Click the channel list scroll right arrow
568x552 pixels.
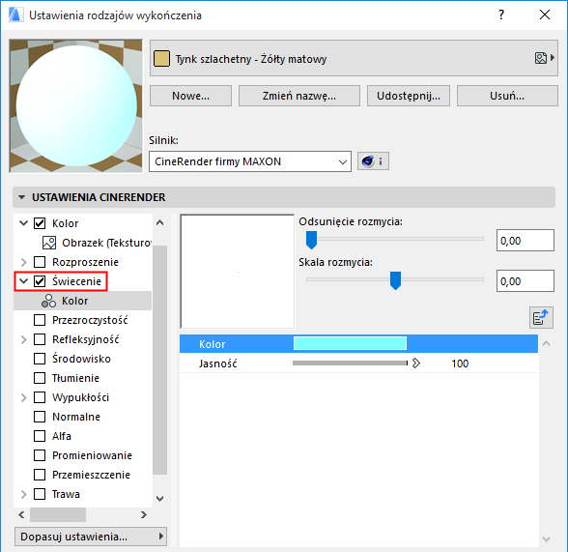[x=144, y=514]
